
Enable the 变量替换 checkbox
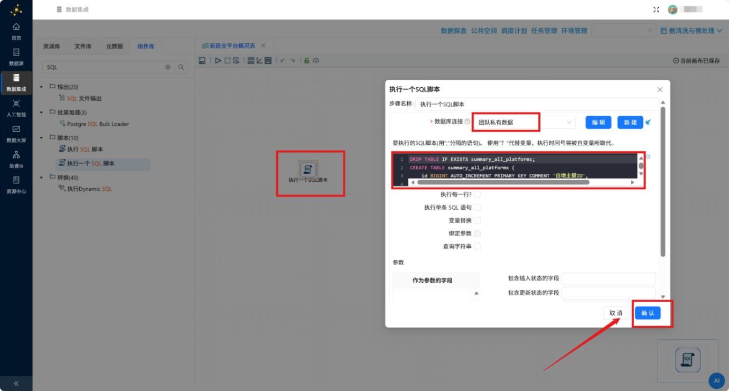478,220
